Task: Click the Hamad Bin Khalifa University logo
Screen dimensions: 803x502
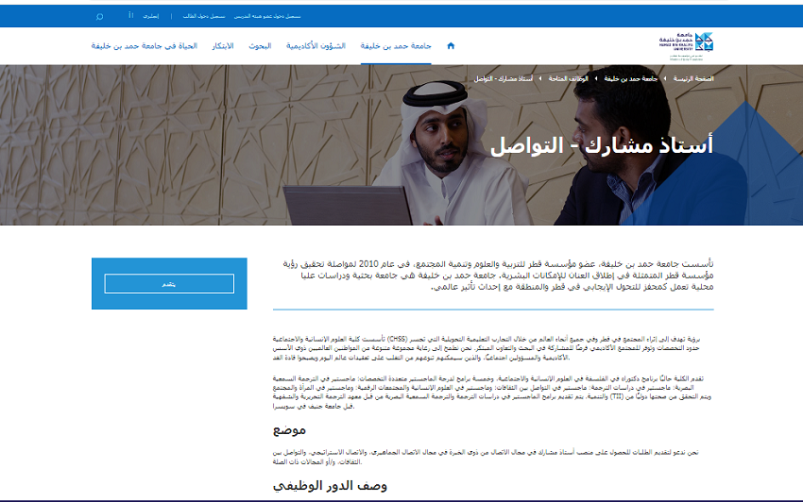Action: 686,44
